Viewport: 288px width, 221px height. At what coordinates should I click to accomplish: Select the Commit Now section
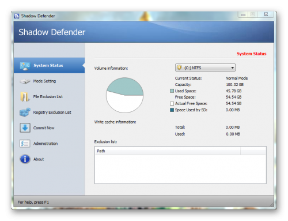coord(49,128)
